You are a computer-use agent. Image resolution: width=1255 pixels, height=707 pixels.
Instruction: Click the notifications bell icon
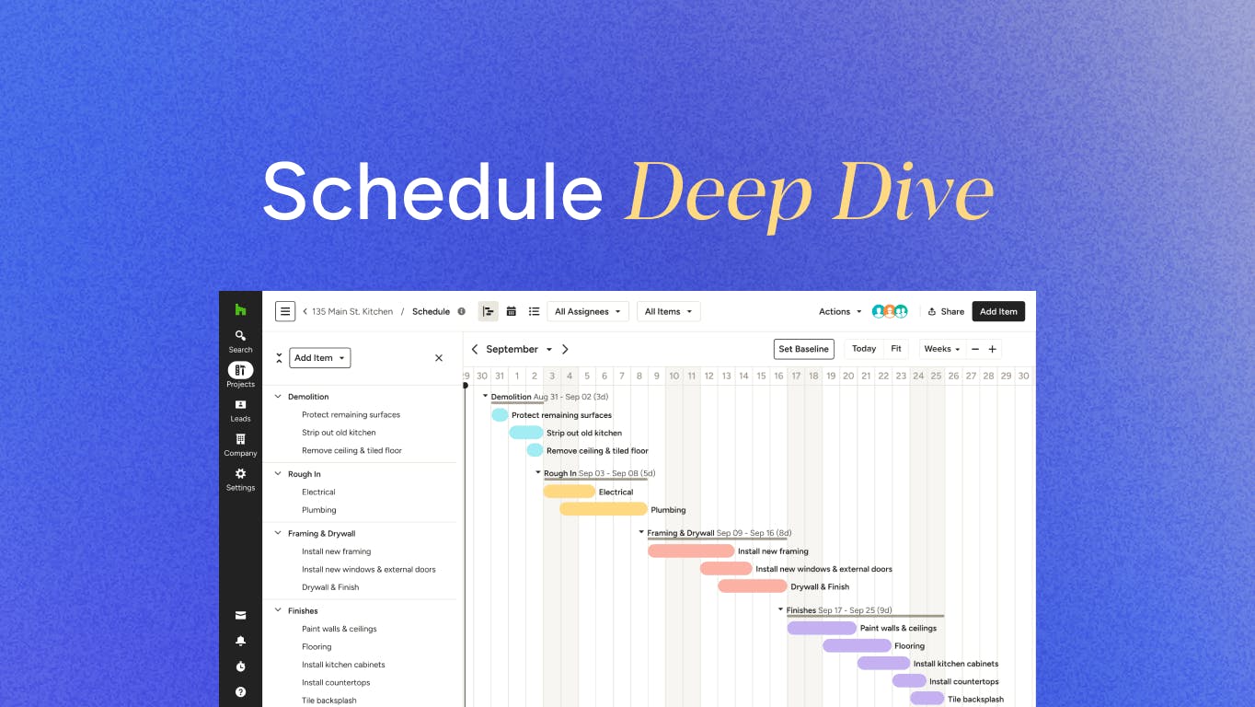(x=240, y=641)
